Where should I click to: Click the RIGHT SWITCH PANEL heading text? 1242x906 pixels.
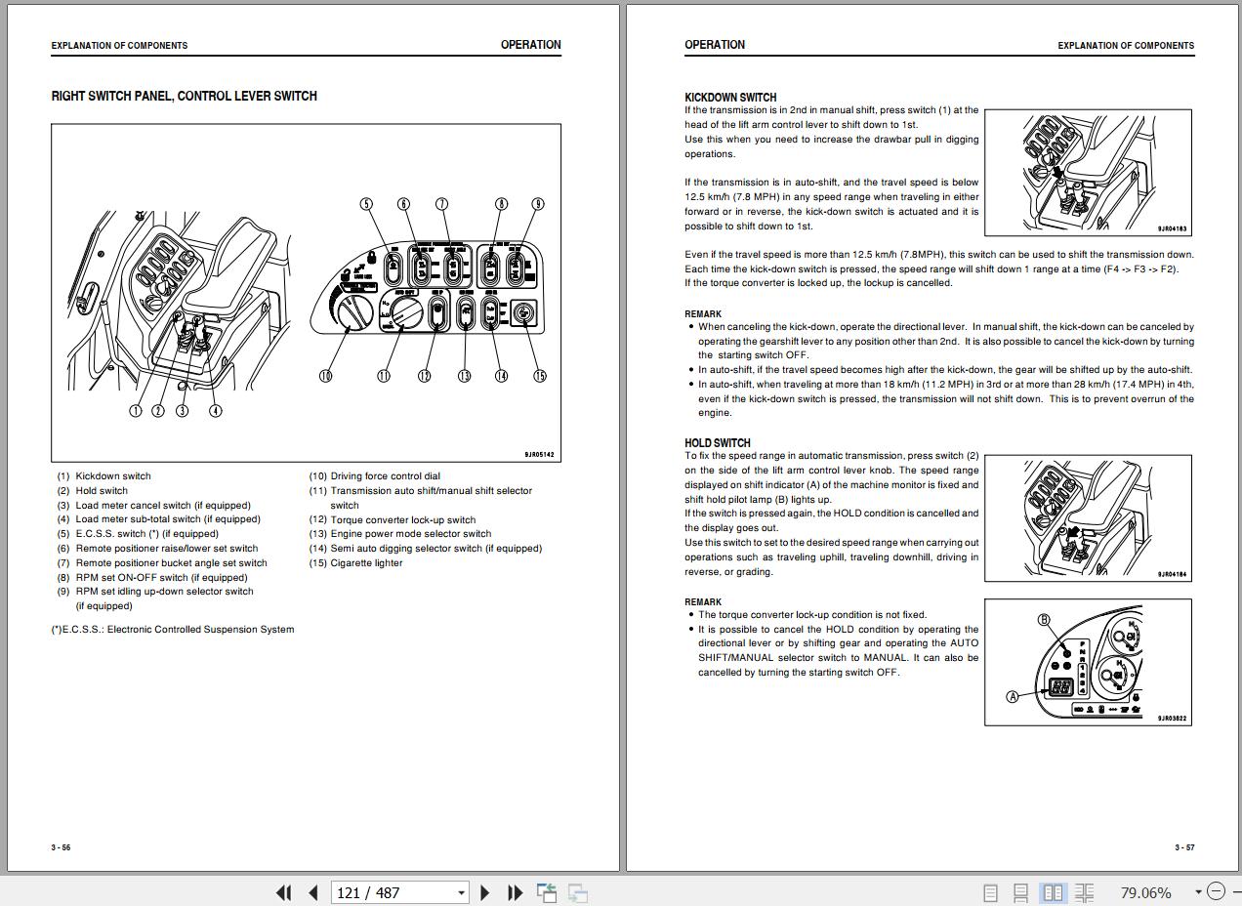coord(184,96)
